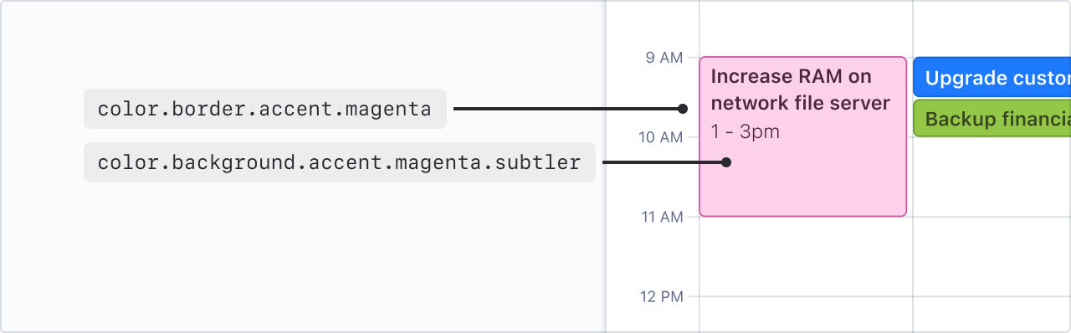Click the pointer dot inside the magenta event background
Viewport: 1071px width, 333px height.
click(x=726, y=162)
